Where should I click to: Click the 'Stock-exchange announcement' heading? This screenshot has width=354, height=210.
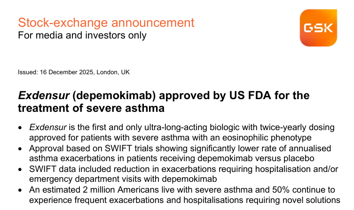106,22
